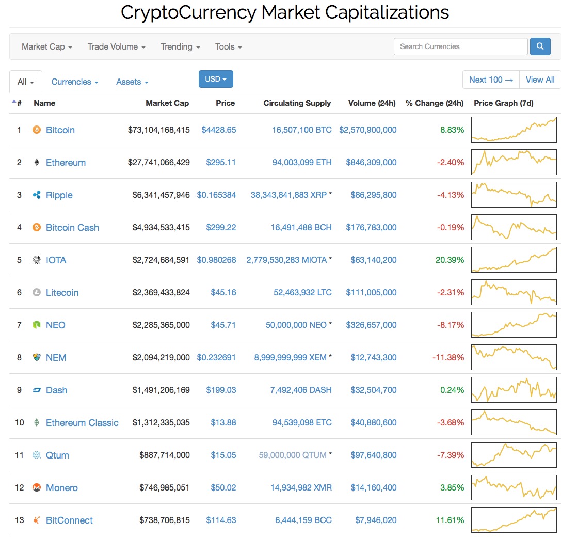Screen dimensions: 561x537
Task: Open the Market Cap dropdown menu
Action: pyautogui.click(x=47, y=47)
